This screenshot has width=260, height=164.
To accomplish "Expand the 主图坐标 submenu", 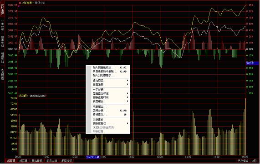I will point(127,84).
